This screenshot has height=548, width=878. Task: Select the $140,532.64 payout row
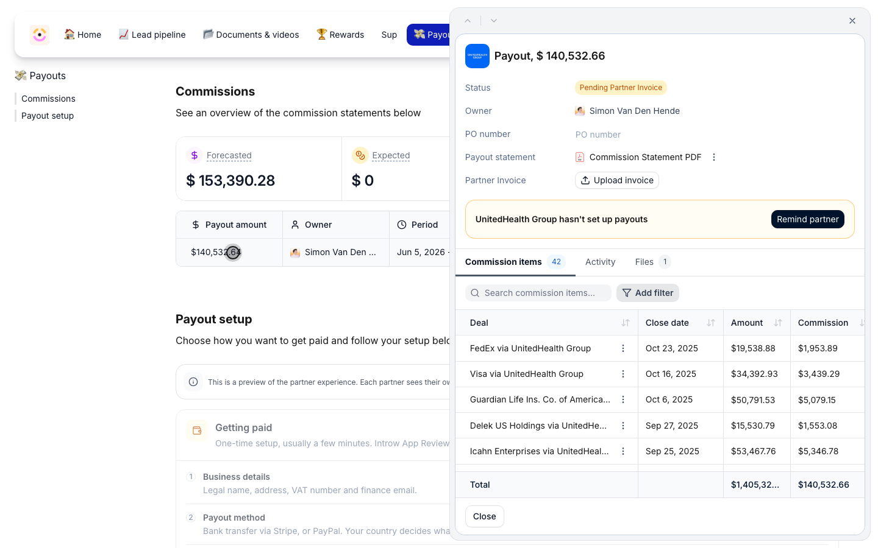[313, 252]
